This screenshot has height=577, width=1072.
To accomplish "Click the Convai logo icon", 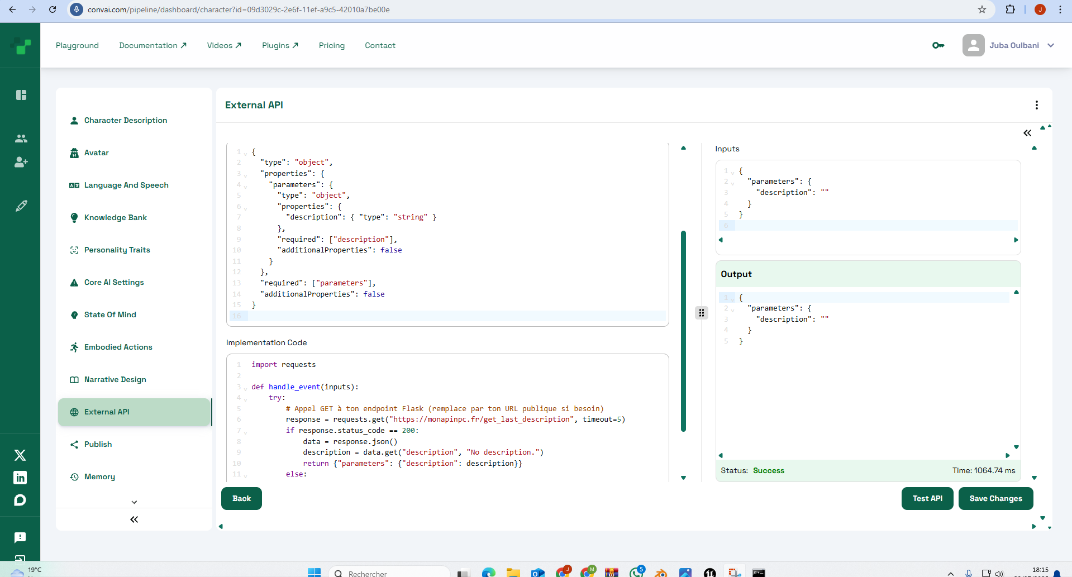I will tap(21, 45).
